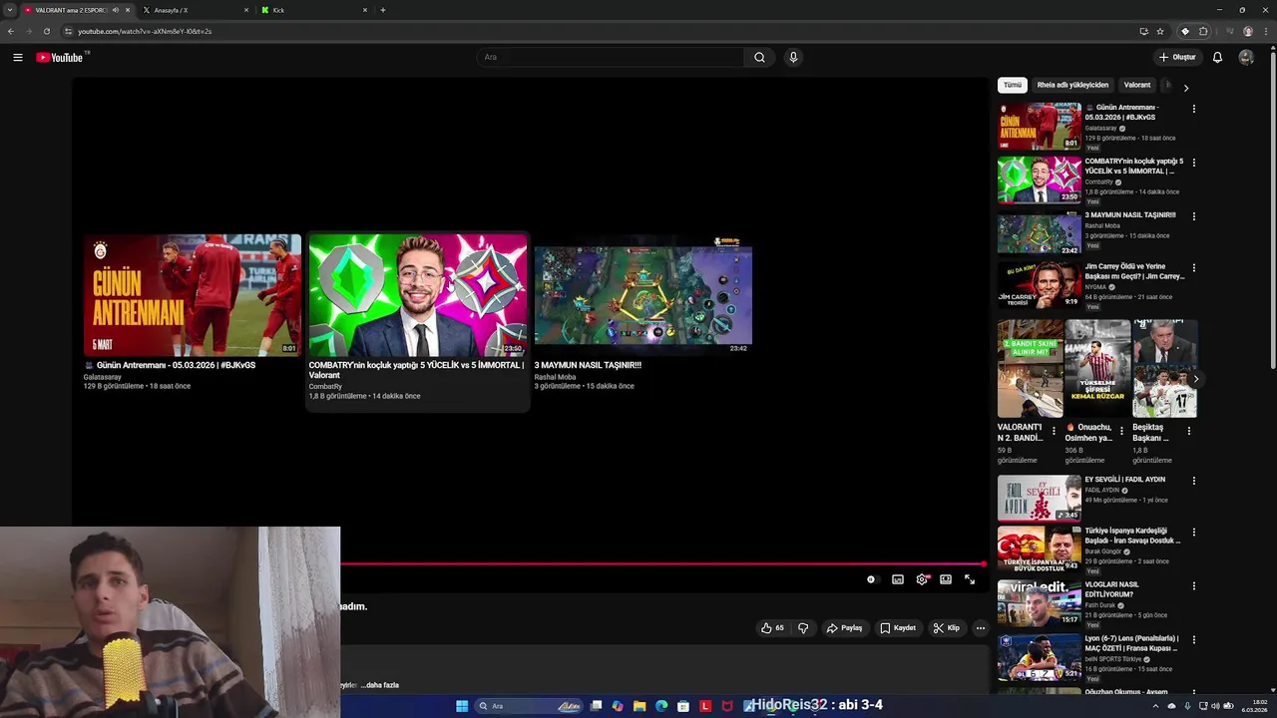Open the tab search dropdown arrow
1277x718 pixels.
[x=9, y=10]
